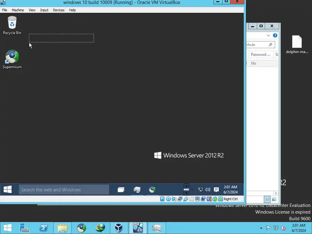Open the Machine menu
The image size is (312, 234).
click(x=18, y=10)
